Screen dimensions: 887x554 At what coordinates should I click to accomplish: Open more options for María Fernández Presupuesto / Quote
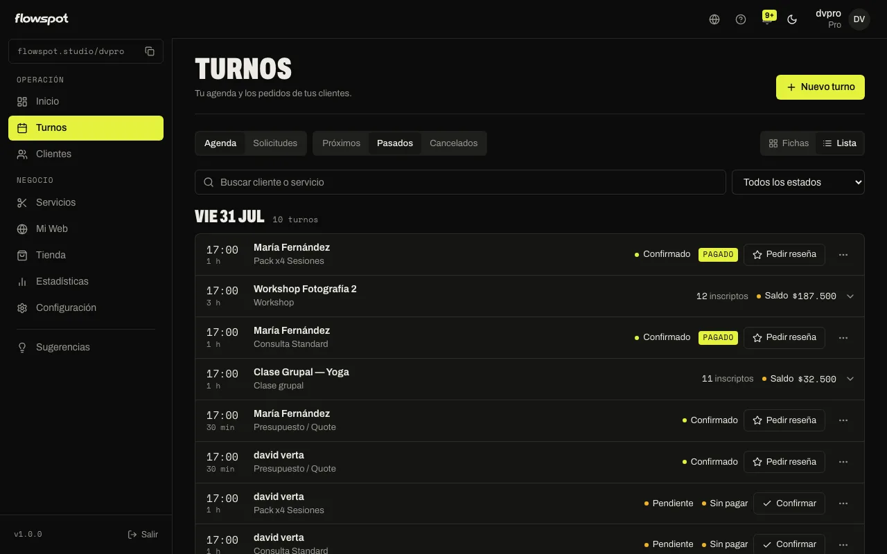click(x=843, y=420)
